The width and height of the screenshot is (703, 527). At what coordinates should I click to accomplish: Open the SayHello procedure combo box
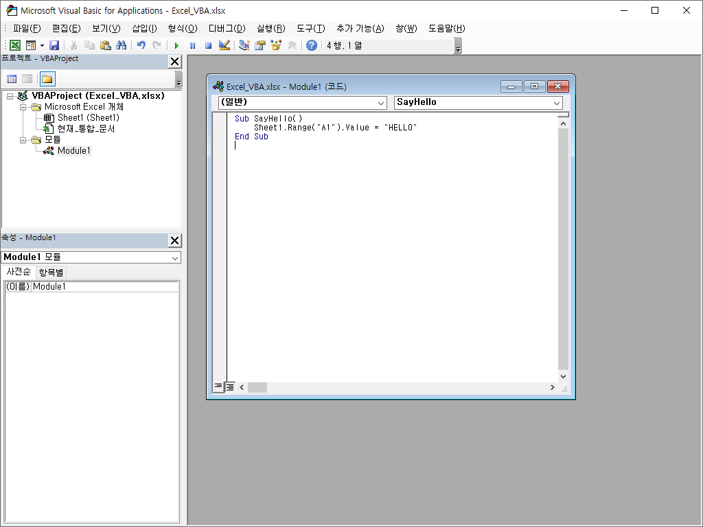pyautogui.click(x=479, y=103)
